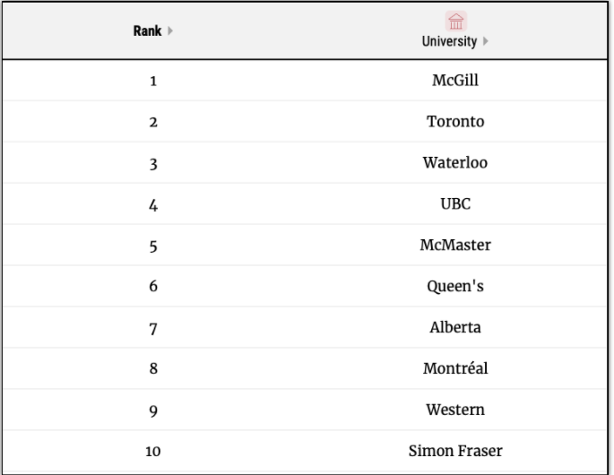Image resolution: width=614 pixels, height=475 pixels.
Task: Click the Queen's university entry
Action: click(x=455, y=287)
